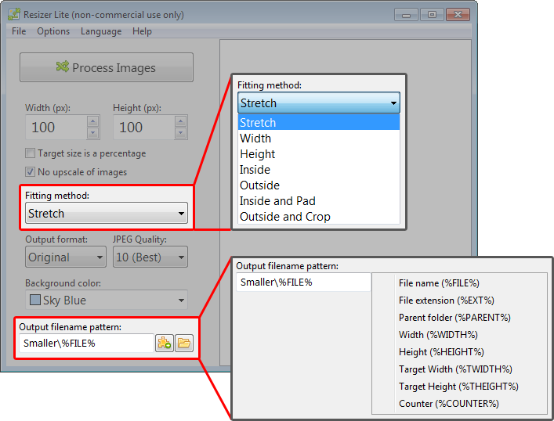Uncheck No upscale of images
554x421 pixels.
31,172
